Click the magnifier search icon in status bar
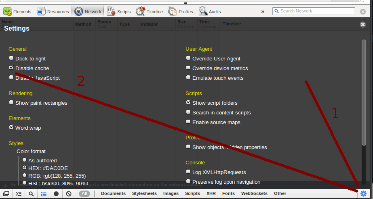Viewport: 373px width, 199px height. pyautogui.click(x=31, y=193)
